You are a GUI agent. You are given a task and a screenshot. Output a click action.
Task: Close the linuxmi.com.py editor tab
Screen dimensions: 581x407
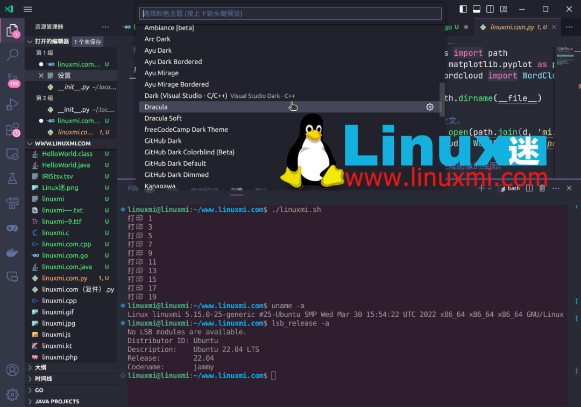(x=554, y=27)
